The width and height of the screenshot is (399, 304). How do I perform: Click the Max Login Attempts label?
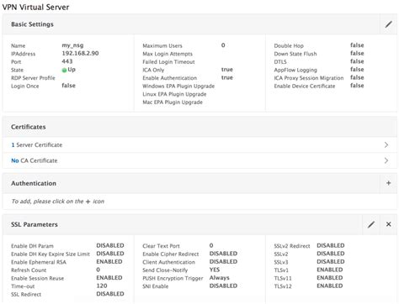tap(168, 54)
